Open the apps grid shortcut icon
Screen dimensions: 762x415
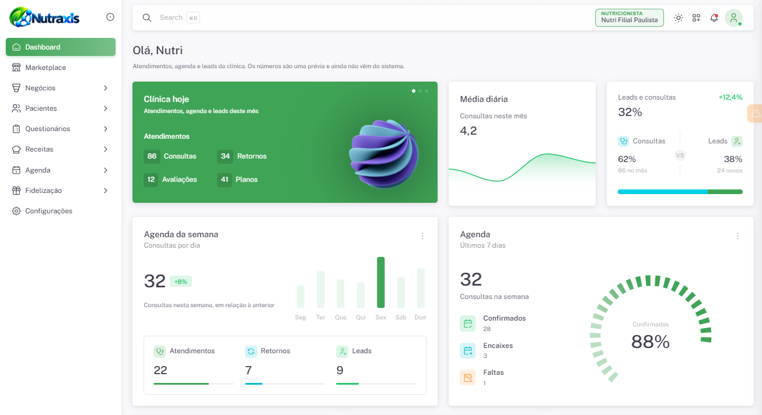click(696, 18)
